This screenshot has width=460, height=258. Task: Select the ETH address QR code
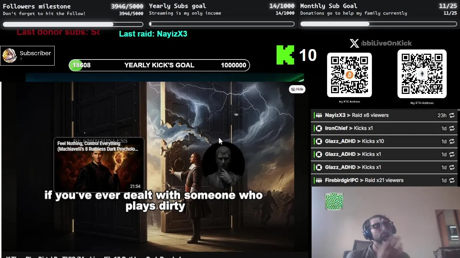click(x=422, y=74)
